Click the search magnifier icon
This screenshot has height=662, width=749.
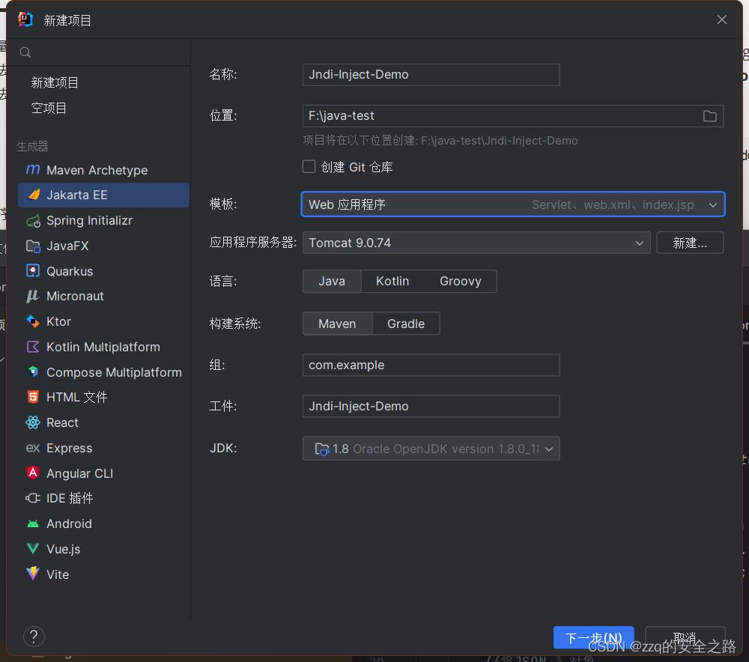[25, 52]
